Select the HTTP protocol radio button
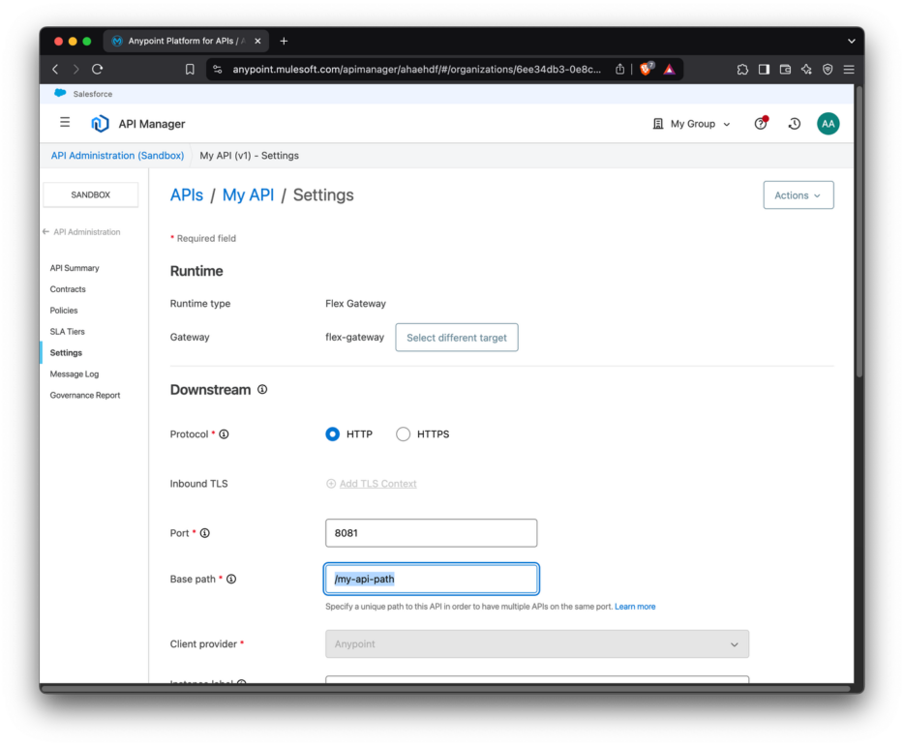Image resolution: width=904 pixels, height=746 pixels. 333,434
